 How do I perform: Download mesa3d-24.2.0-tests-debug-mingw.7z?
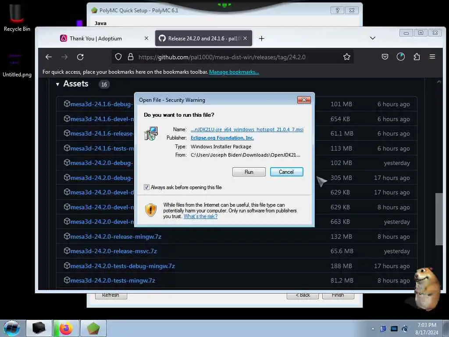123,266
